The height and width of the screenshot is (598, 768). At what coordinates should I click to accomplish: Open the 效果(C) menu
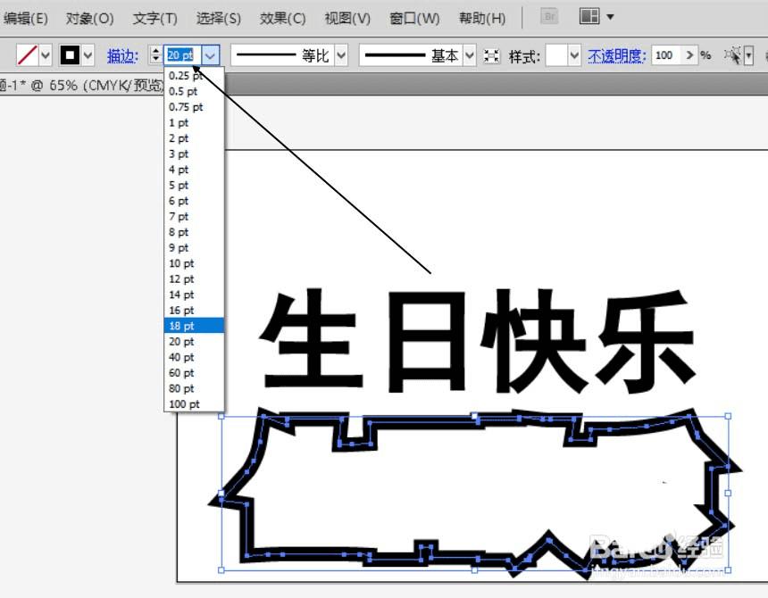[282, 19]
